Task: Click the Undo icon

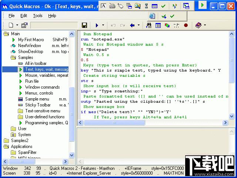Action: click(x=113, y=25)
